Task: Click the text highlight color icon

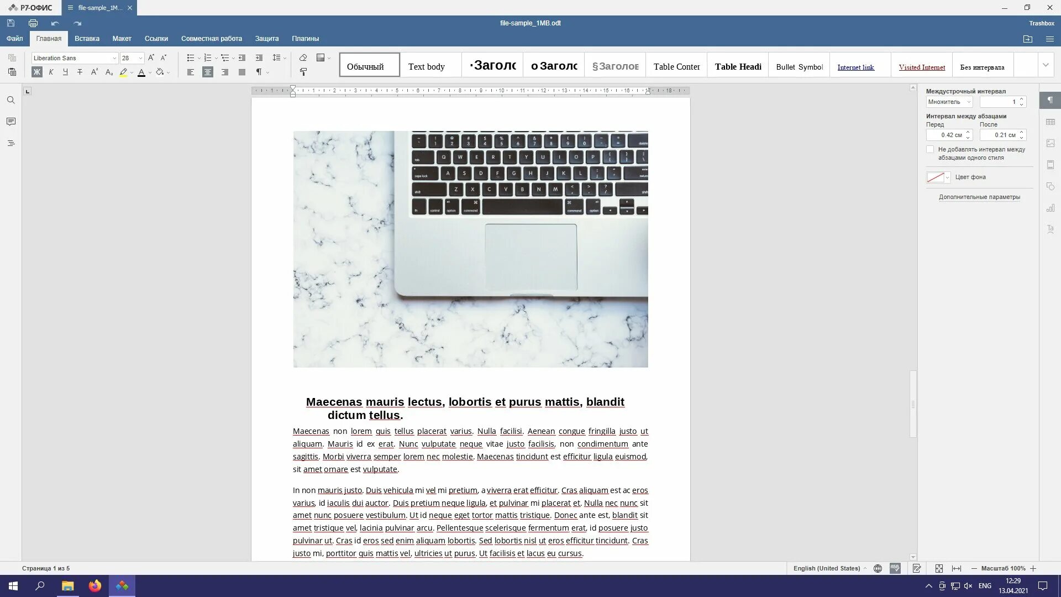Action: click(123, 71)
